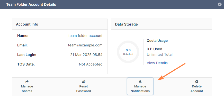
Task: Click the 'Not Accepted' TOS Date value
Action: (91, 64)
